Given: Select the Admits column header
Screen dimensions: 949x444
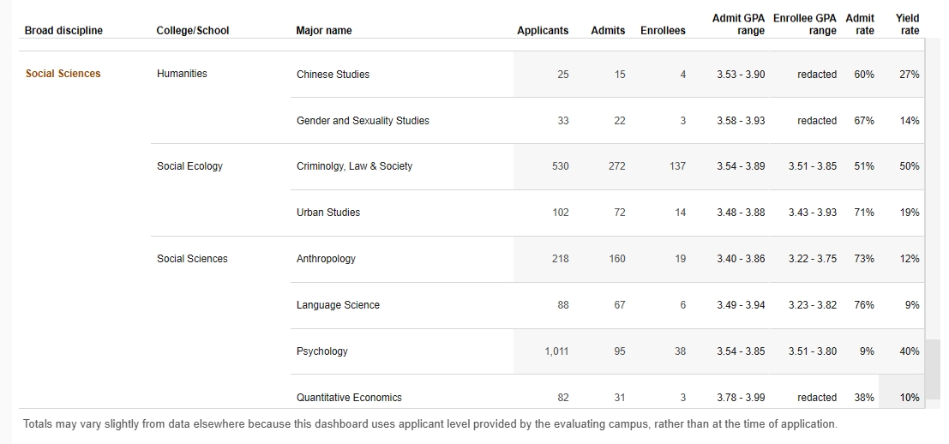Looking at the screenshot, I should pos(608,31).
